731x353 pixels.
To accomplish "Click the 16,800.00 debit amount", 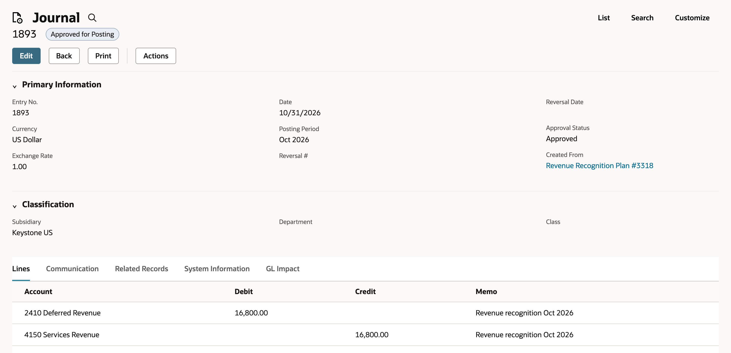I will (x=251, y=313).
